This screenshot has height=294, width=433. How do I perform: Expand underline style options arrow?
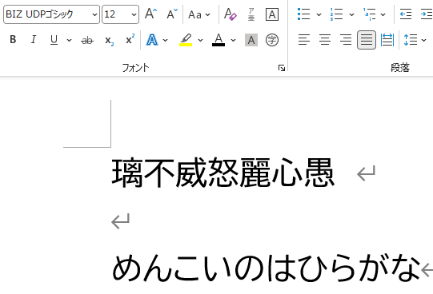click(69, 41)
